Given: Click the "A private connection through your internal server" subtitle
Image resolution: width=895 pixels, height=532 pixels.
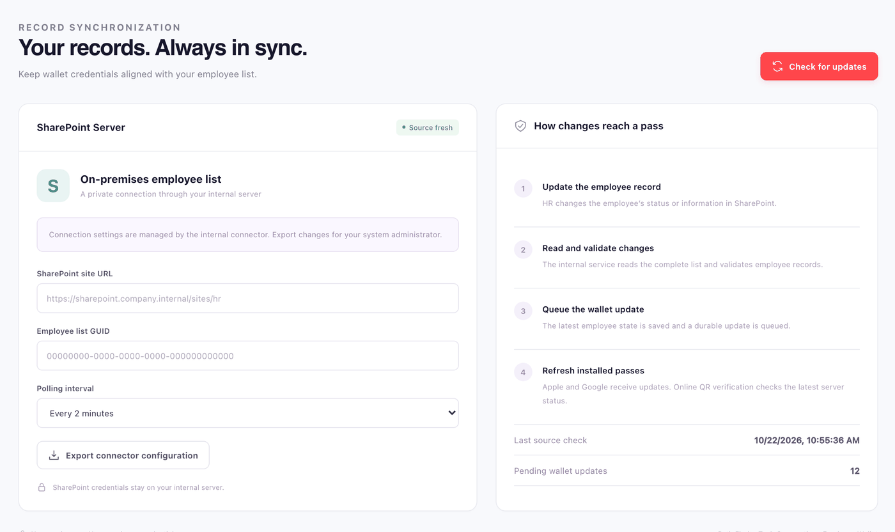Looking at the screenshot, I should tap(171, 194).
